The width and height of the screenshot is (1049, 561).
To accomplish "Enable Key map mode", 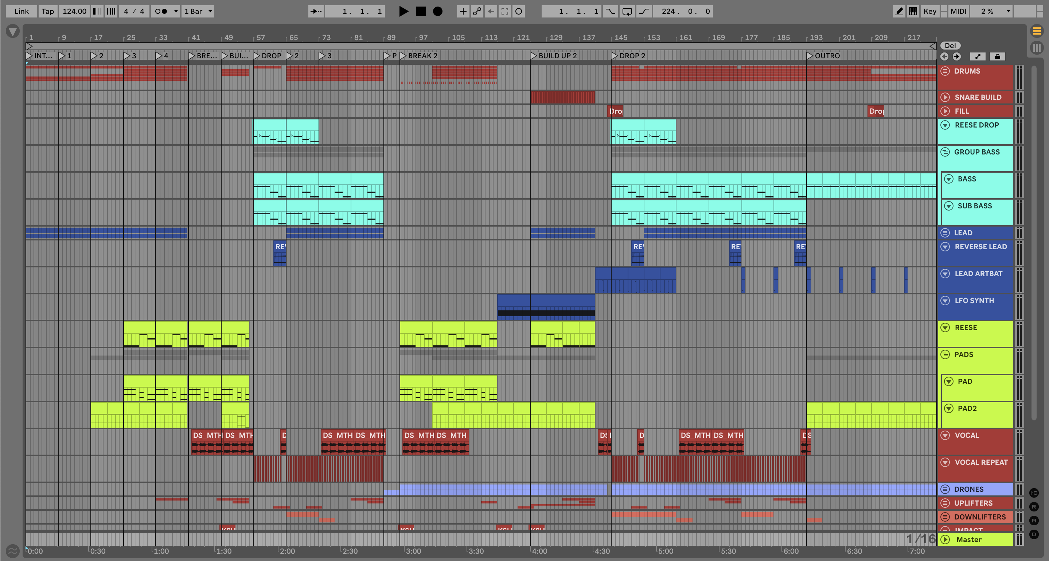I will click(x=930, y=11).
